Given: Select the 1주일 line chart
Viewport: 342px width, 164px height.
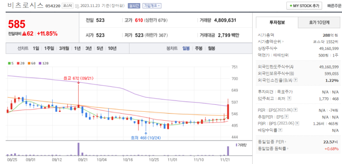Looking at the screenshot, I should pos(49,48).
